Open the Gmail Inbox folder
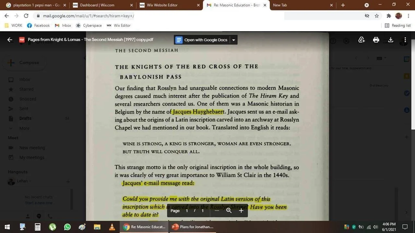This screenshot has width=415, height=233. click(x=25, y=80)
